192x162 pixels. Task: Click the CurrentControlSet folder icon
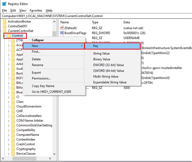point(4,31)
